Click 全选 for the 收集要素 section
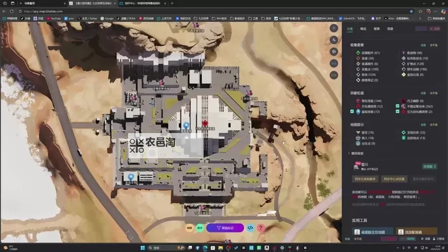 (423, 45)
